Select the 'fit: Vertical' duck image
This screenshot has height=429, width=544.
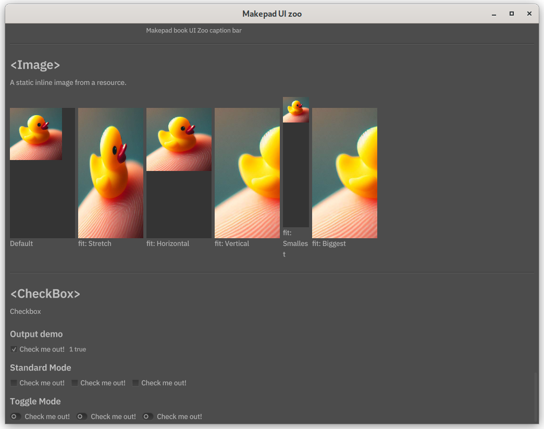[x=247, y=173]
